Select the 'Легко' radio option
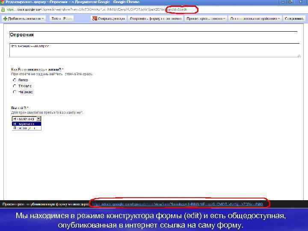Image resolution: width=308 pixels, height=231 pixels. pos(15,80)
